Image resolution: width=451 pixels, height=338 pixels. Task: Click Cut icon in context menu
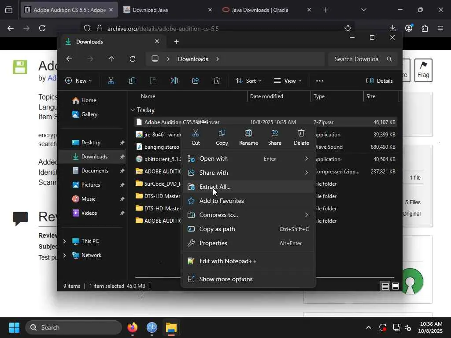pyautogui.click(x=196, y=137)
